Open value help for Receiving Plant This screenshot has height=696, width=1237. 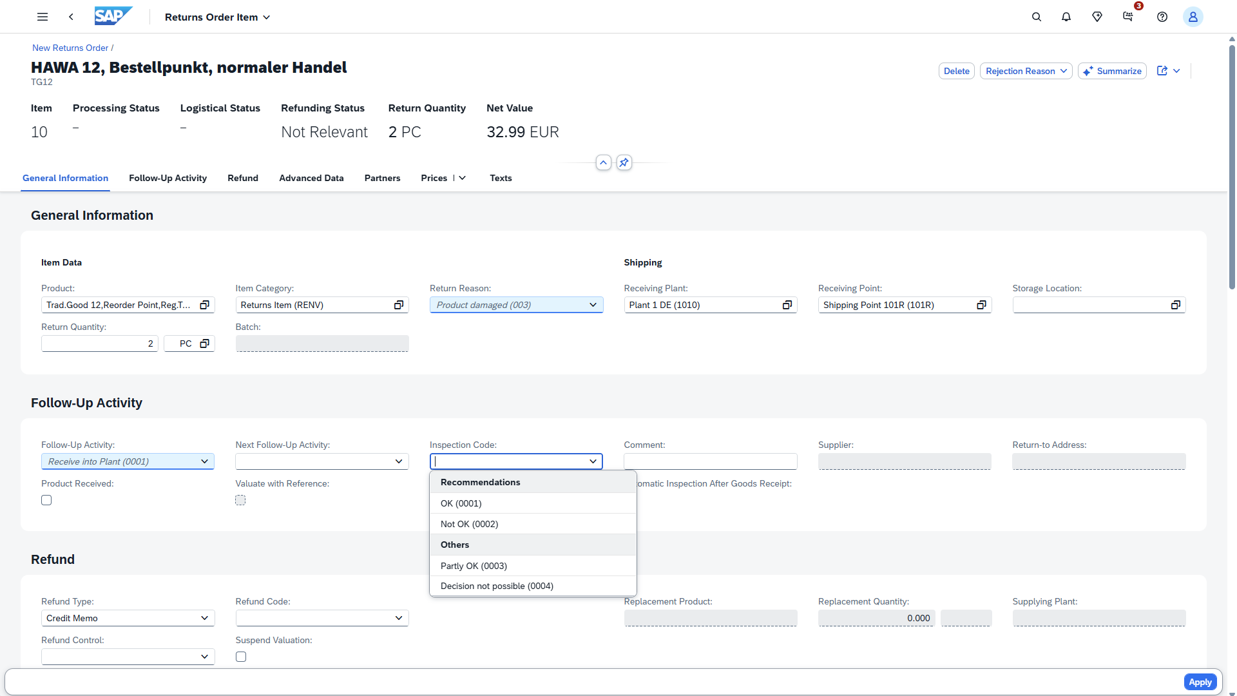787,305
